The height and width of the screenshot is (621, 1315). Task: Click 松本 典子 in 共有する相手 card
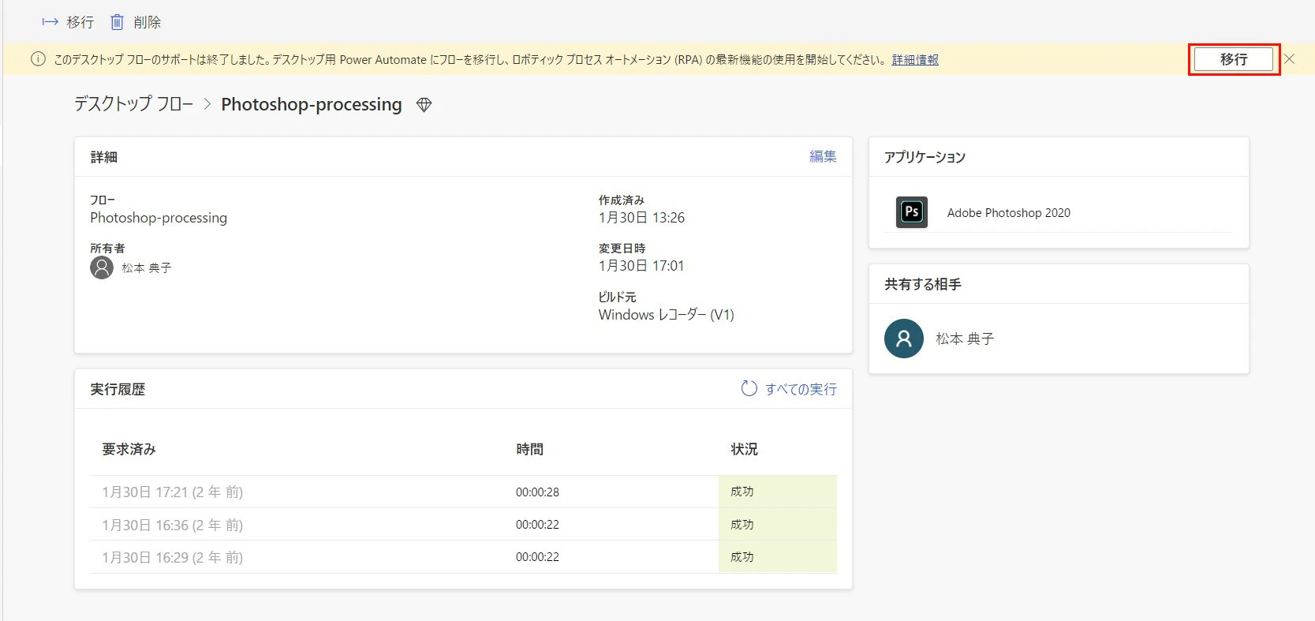[x=965, y=339]
